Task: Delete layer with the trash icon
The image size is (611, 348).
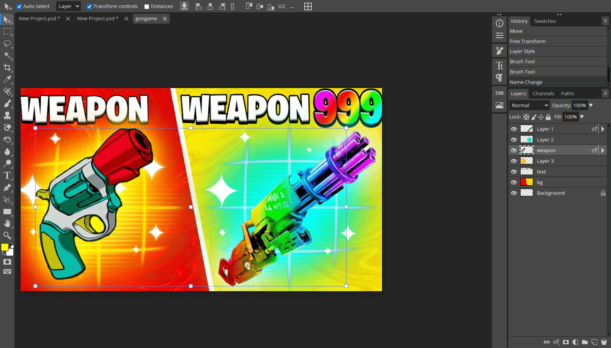Action: [x=604, y=342]
